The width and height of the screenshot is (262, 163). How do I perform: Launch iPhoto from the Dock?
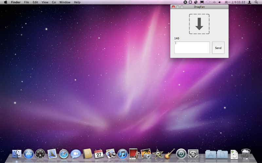[146, 154]
